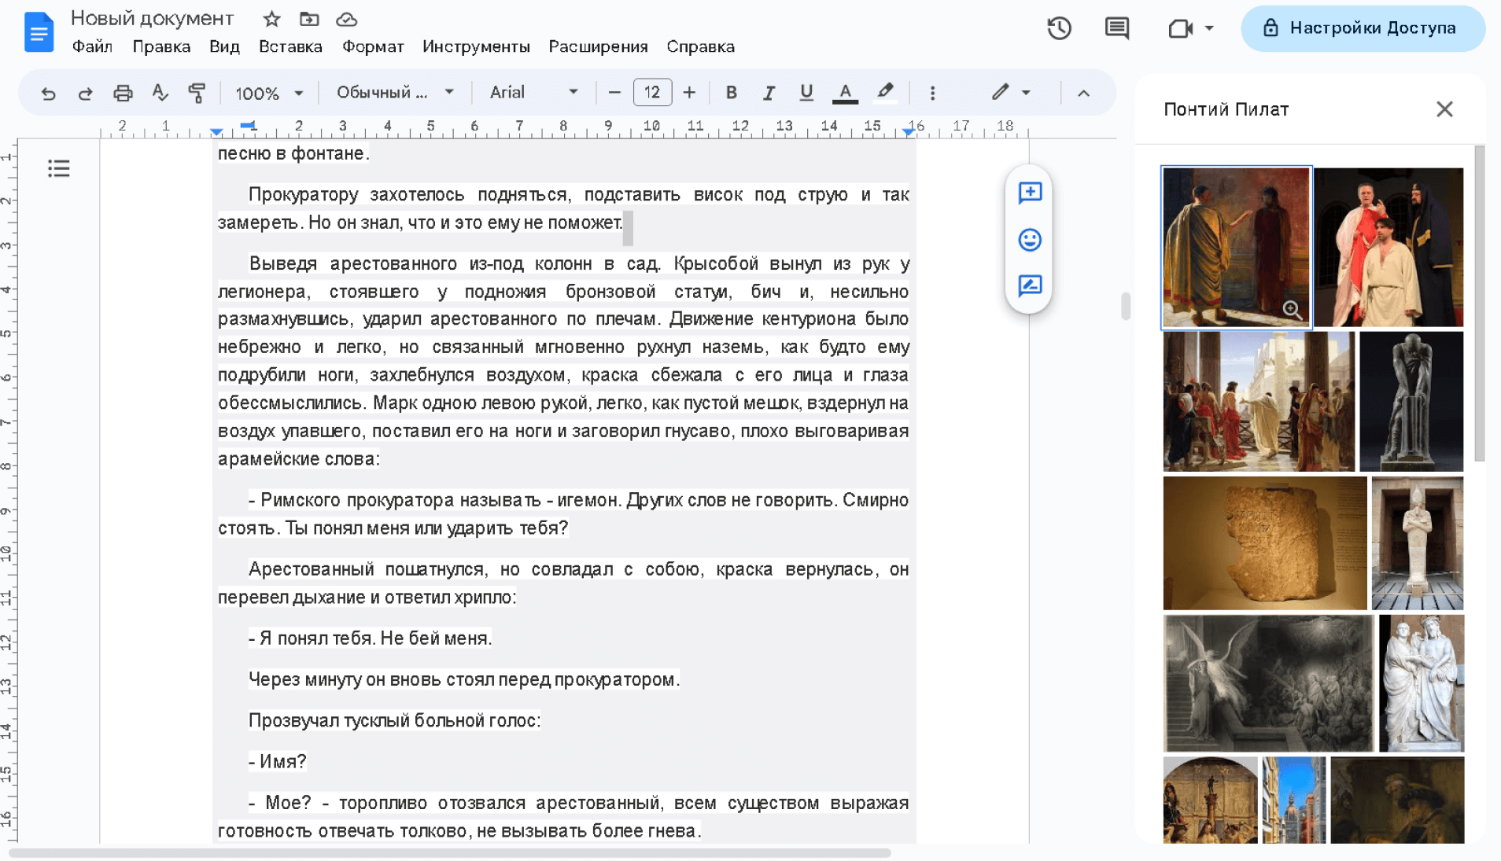Open the Обычный paragraph style dropdown

395,93
